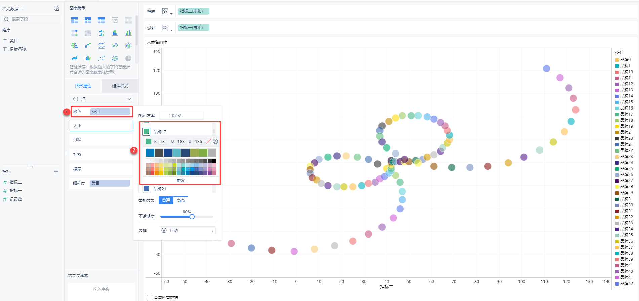Click the B value input showing 136
Screen dimensions: 639x301
click(199, 141)
